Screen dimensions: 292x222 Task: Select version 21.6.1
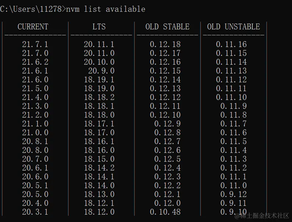click(x=35, y=71)
